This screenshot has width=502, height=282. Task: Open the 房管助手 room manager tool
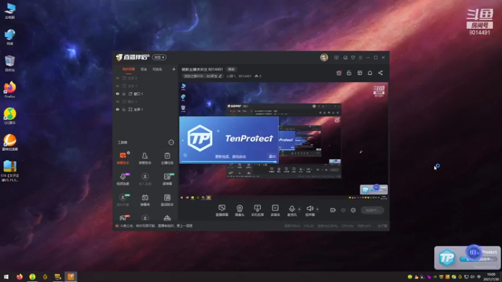pyautogui.click(x=145, y=159)
